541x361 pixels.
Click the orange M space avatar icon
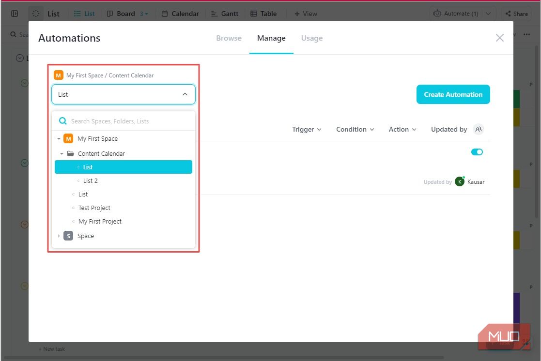click(68, 139)
